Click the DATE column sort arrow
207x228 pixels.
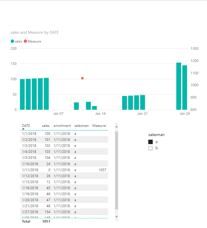pos(23,129)
